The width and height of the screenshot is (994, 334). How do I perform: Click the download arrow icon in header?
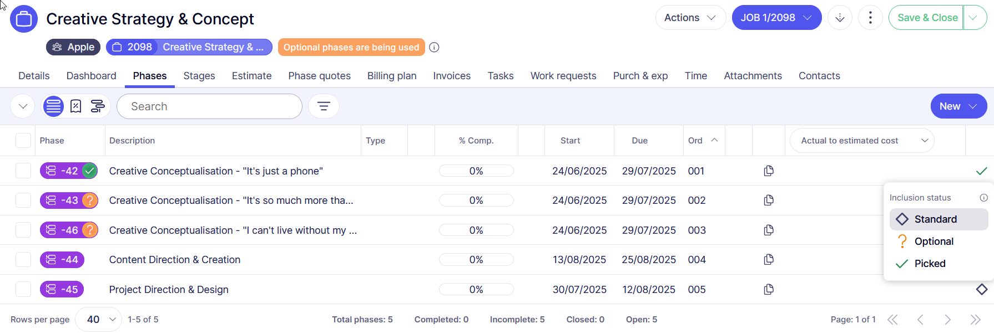840,18
